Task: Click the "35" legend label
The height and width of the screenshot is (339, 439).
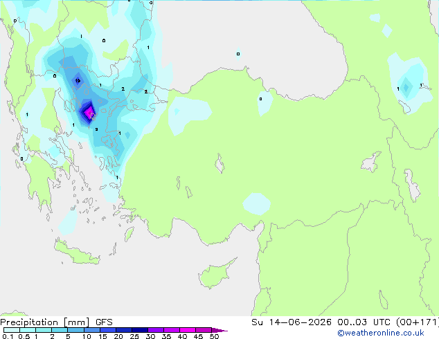Action: (166, 336)
